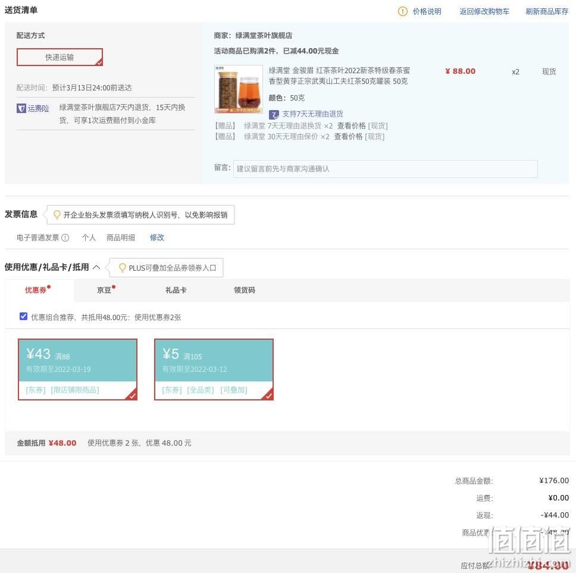Click the 返现 -¥44.00 value
This screenshot has width=576, height=573.
555,515
